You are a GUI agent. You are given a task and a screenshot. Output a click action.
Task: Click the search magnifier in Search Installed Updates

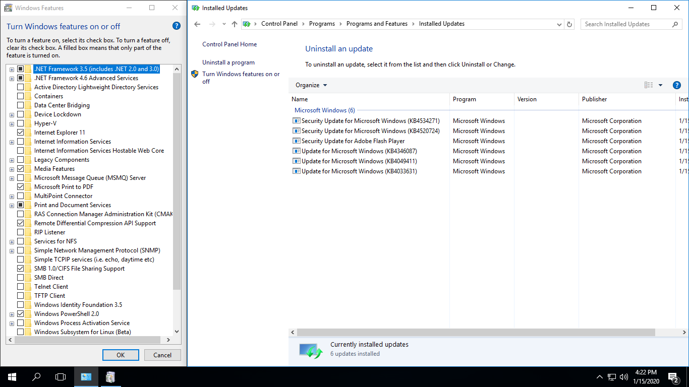(x=675, y=24)
